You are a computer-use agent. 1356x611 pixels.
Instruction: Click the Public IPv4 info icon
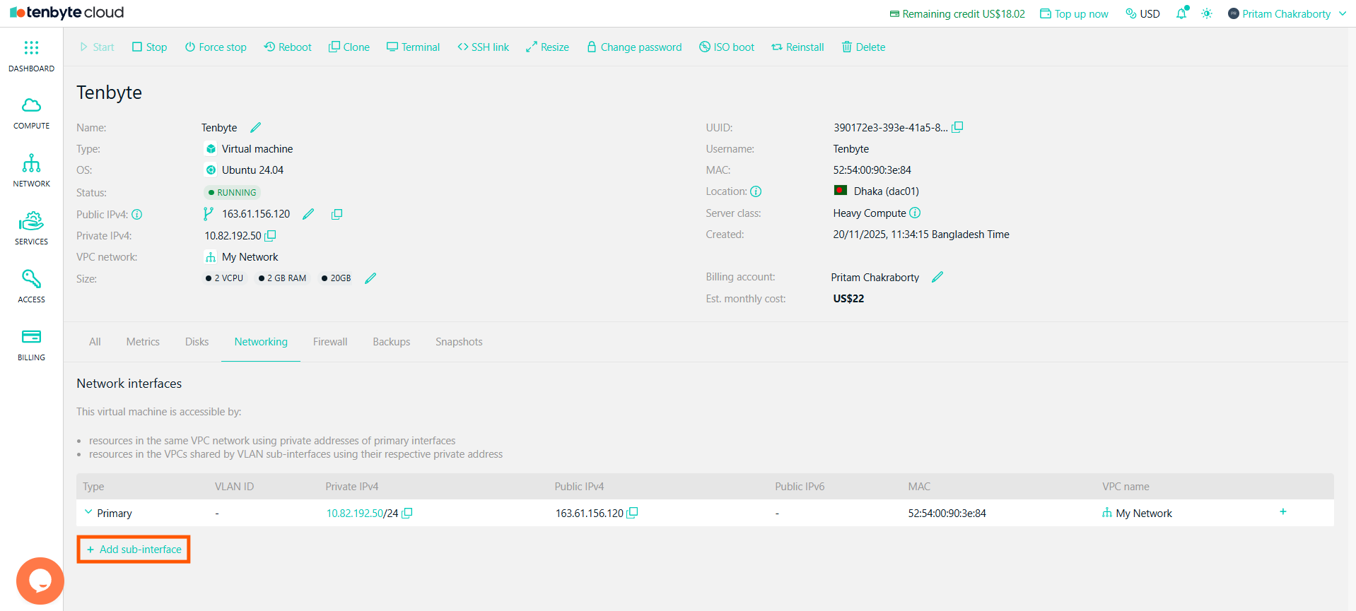click(x=137, y=214)
